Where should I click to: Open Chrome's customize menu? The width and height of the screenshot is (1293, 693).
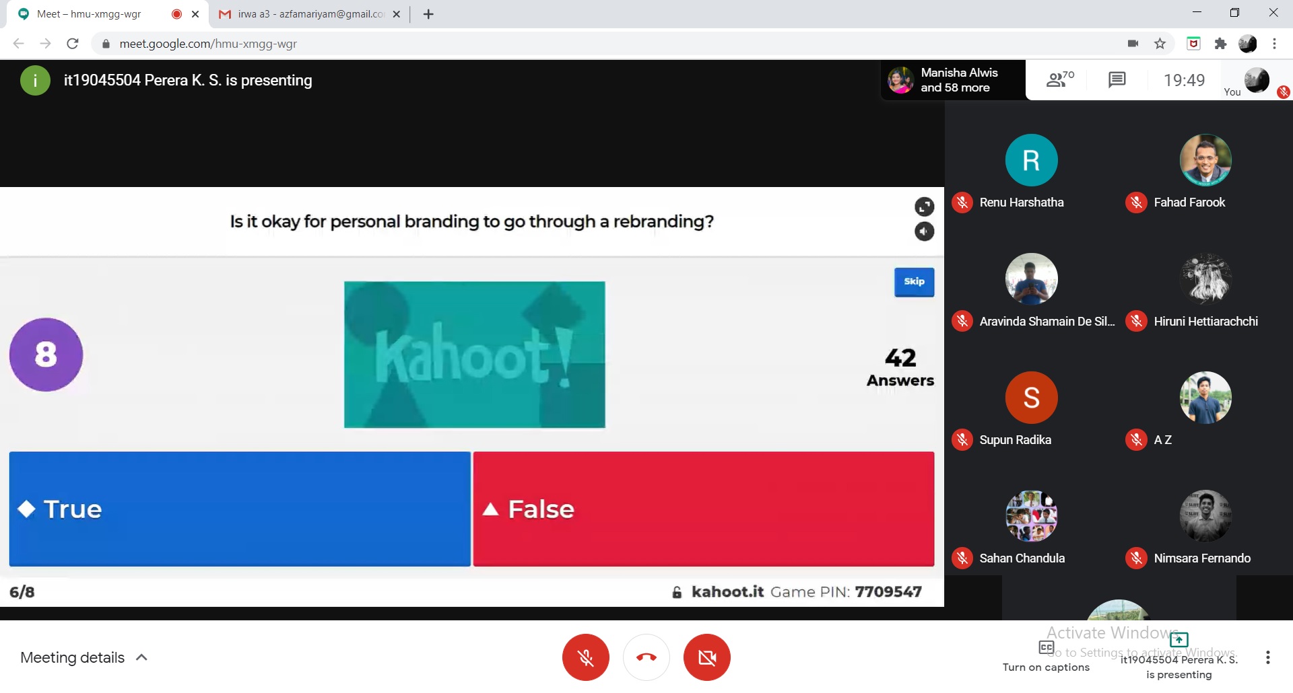click(x=1274, y=44)
